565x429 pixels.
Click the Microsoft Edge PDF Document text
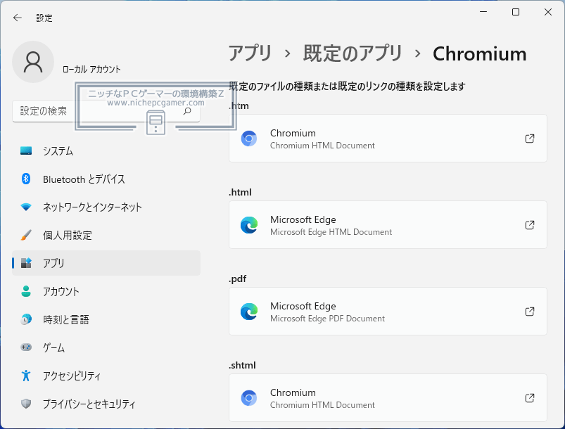pyautogui.click(x=328, y=319)
